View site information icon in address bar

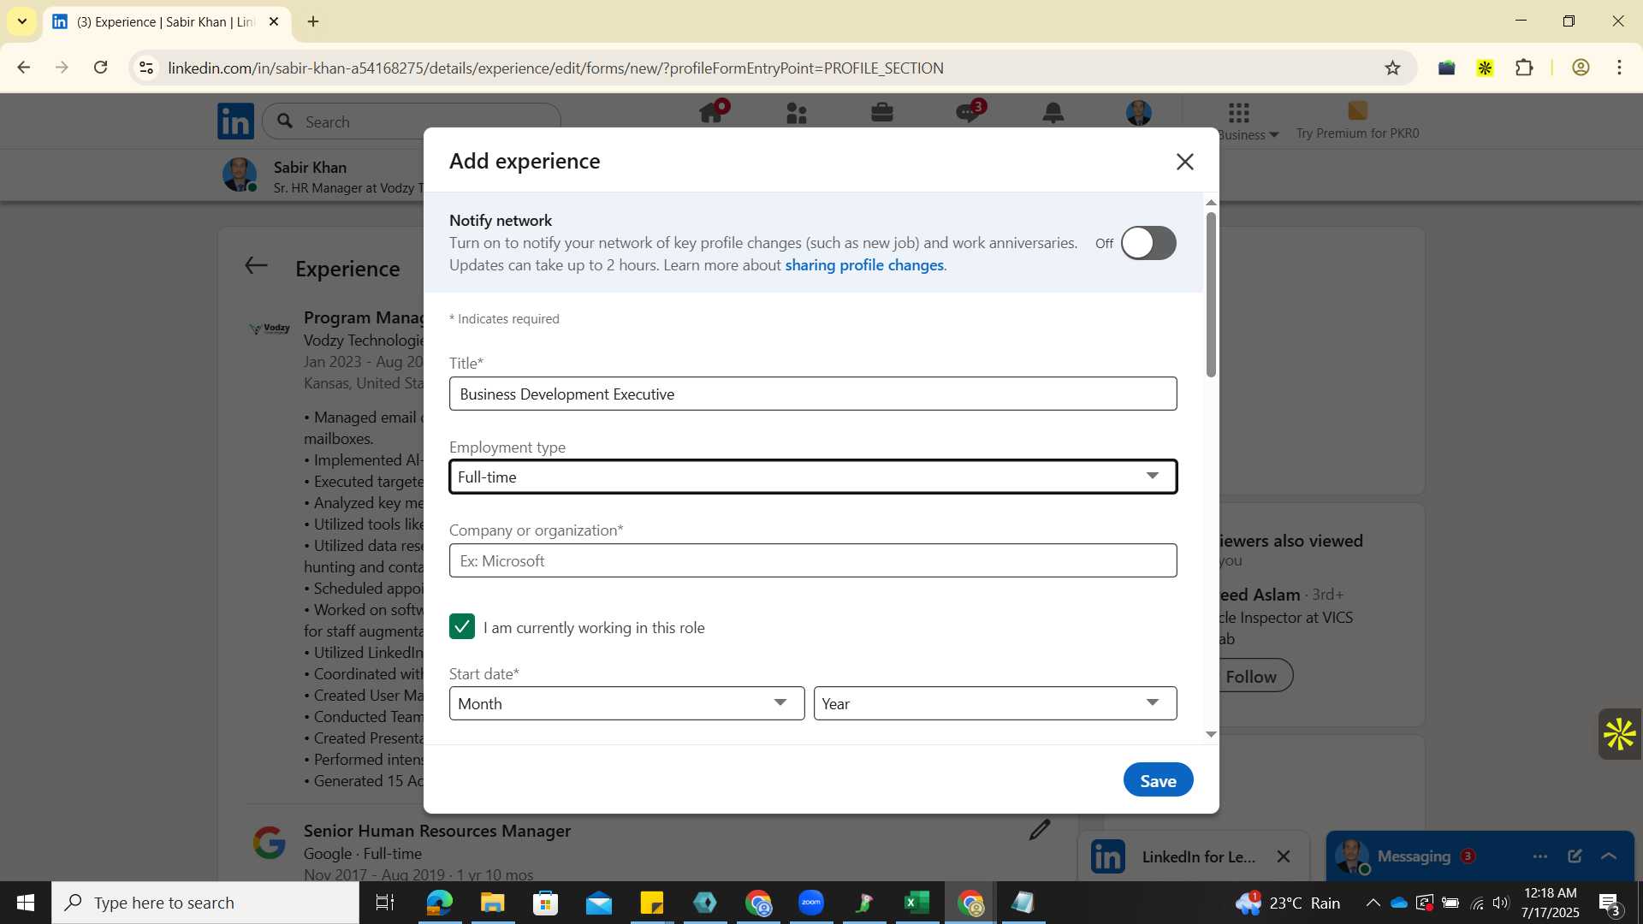[146, 68]
